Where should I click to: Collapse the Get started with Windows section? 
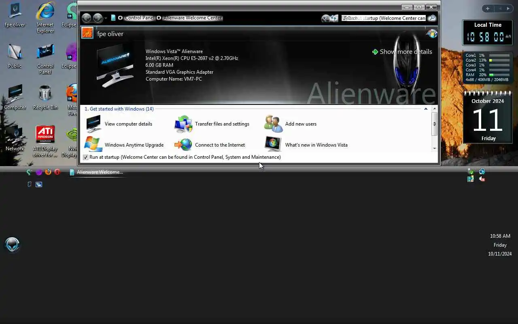pyautogui.click(x=426, y=109)
